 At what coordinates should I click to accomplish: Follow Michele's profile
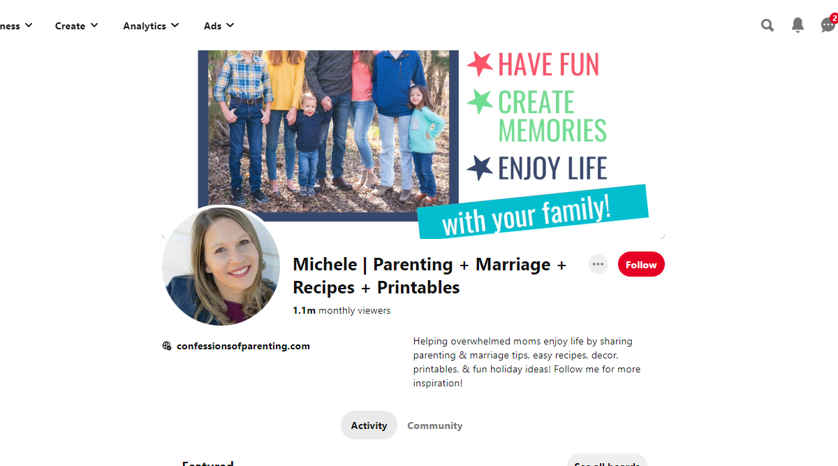click(x=641, y=265)
